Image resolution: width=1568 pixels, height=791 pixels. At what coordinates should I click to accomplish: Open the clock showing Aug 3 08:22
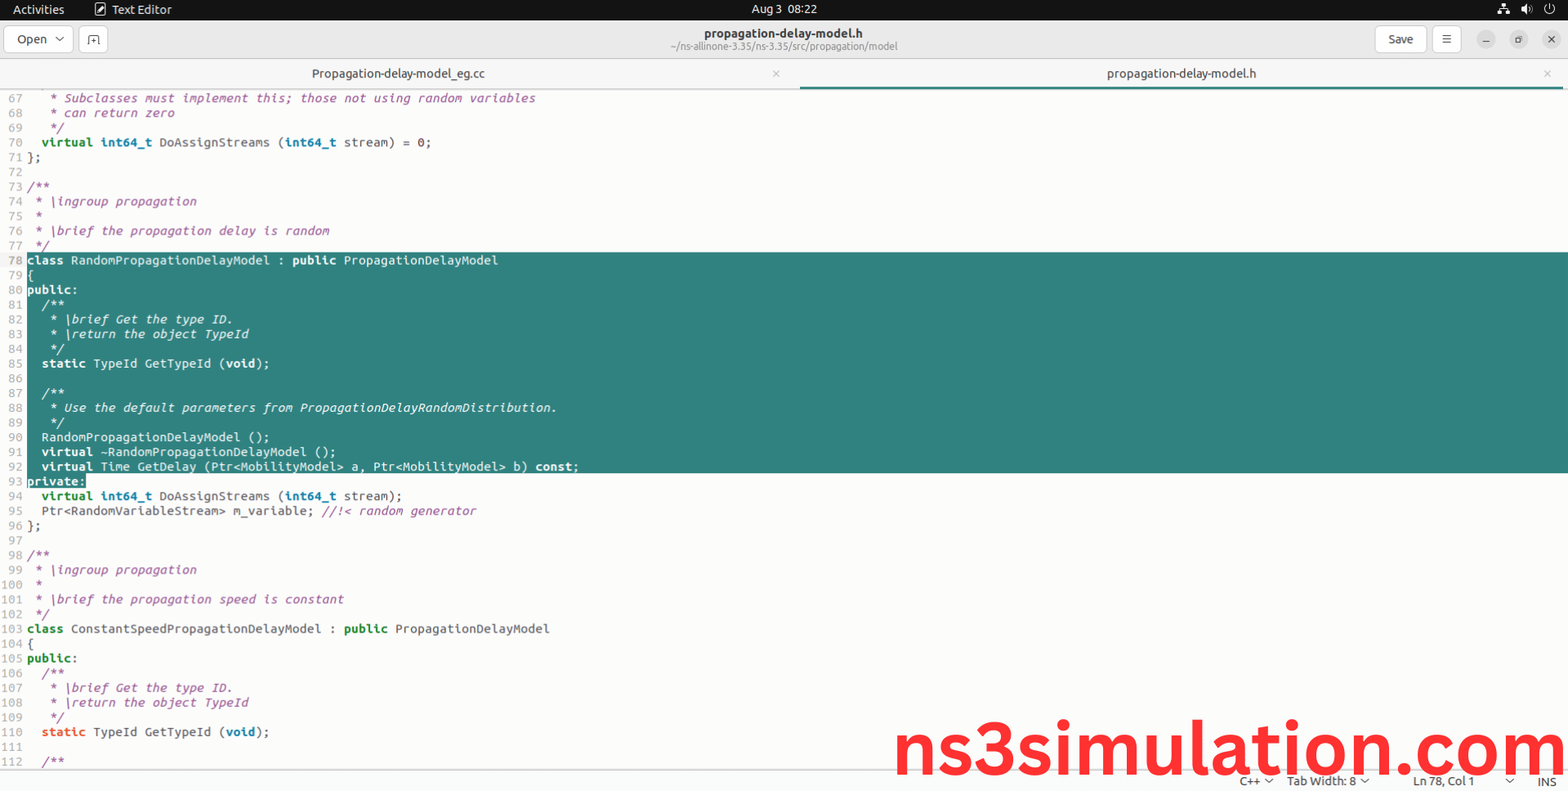pyautogui.click(x=784, y=9)
